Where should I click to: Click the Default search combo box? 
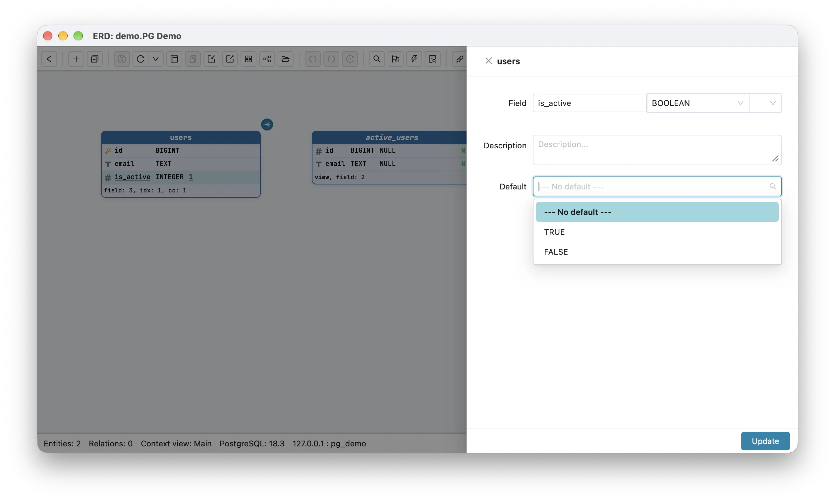(x=657, y=186)
